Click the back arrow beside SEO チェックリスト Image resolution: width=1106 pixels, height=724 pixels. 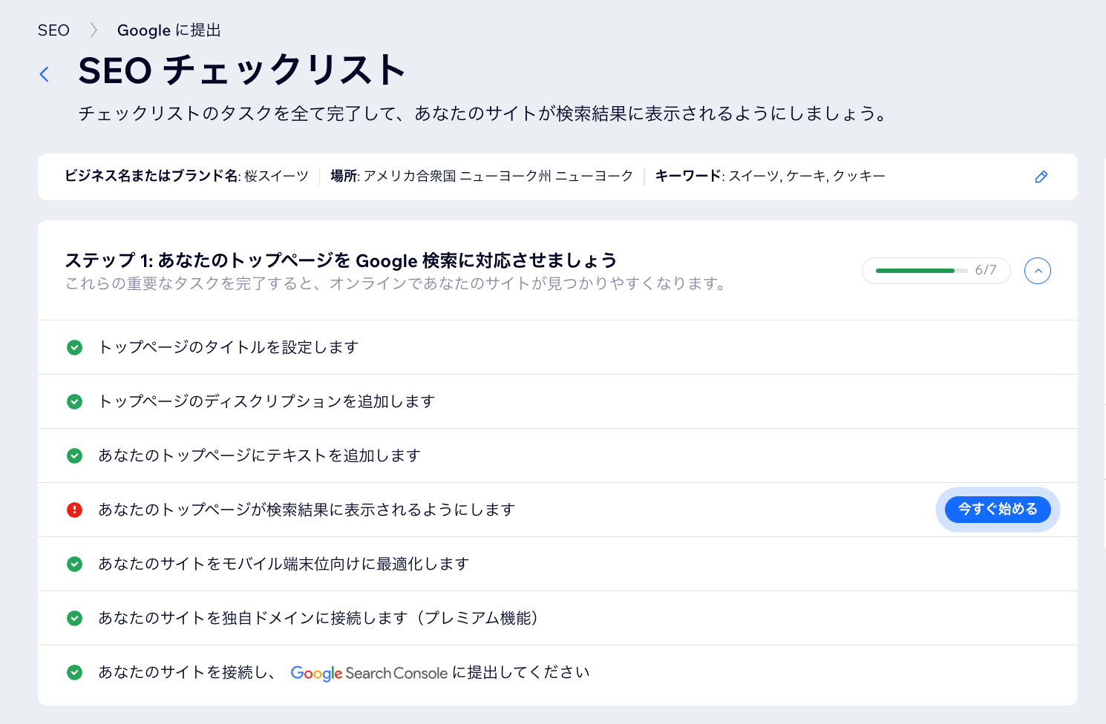[x=45, y=74]
